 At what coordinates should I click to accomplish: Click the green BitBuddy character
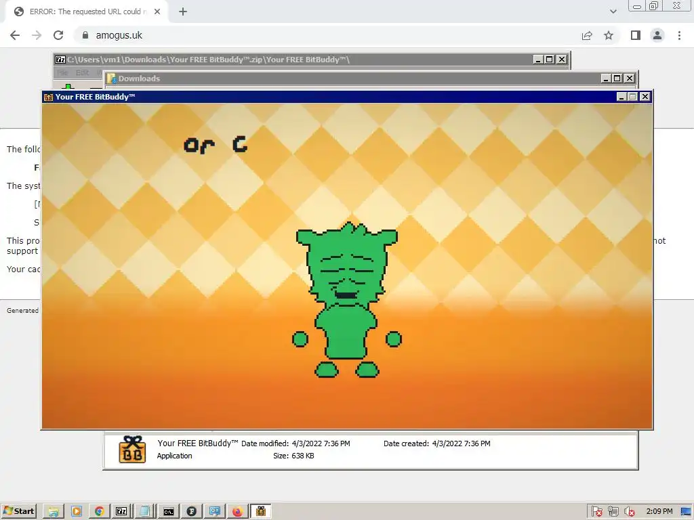coord(347,300)
